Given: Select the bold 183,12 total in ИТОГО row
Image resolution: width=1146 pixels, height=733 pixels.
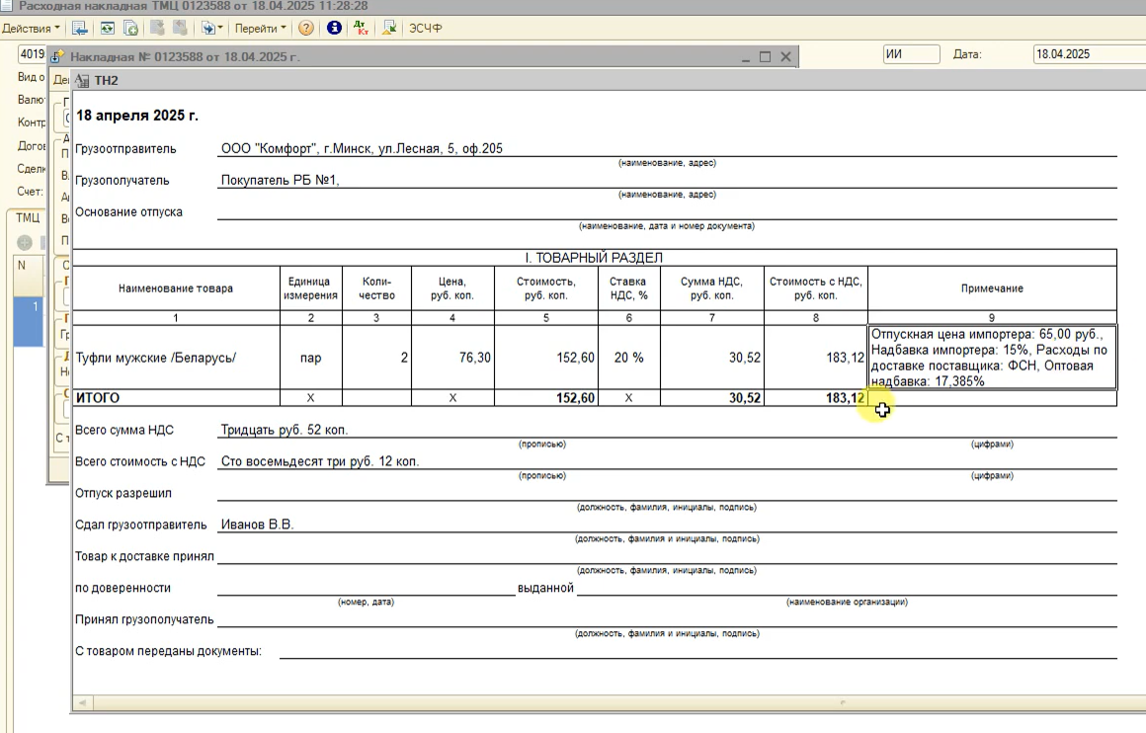Looking at the screenshot, I should pyautogui.click(x=816, y=398).
